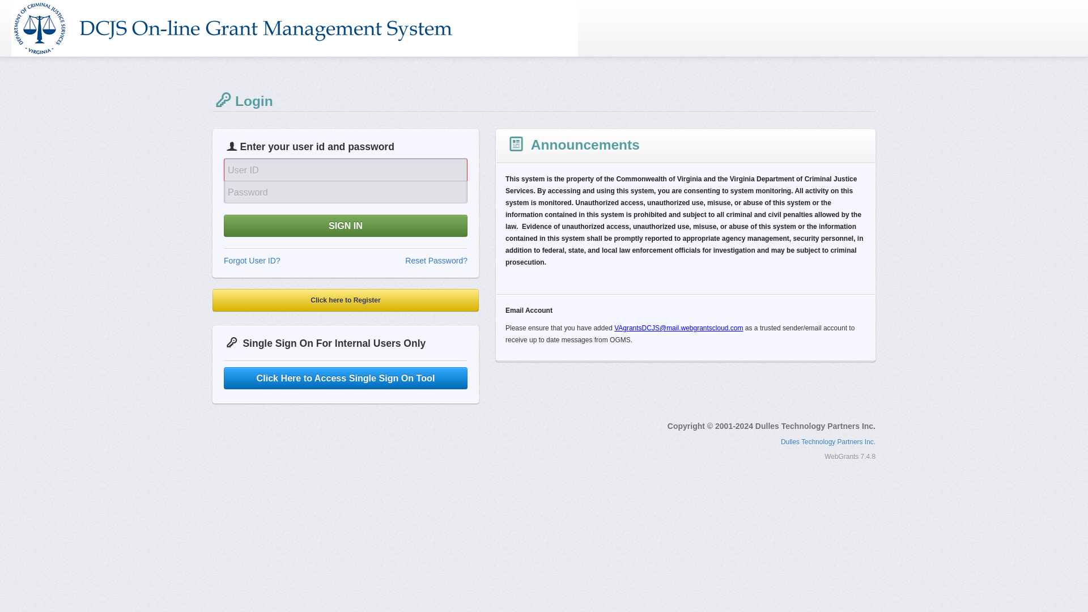Click the yellow Click here to Register button
1088x612 pixels.
tap(346, 300)
